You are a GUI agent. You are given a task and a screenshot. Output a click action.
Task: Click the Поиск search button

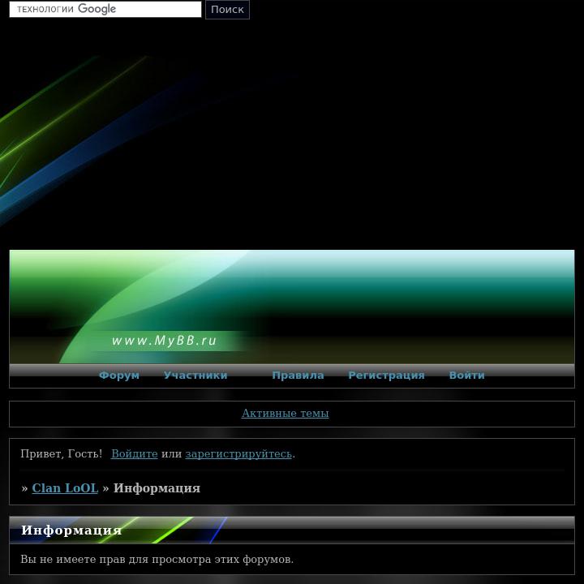(227, 9)
